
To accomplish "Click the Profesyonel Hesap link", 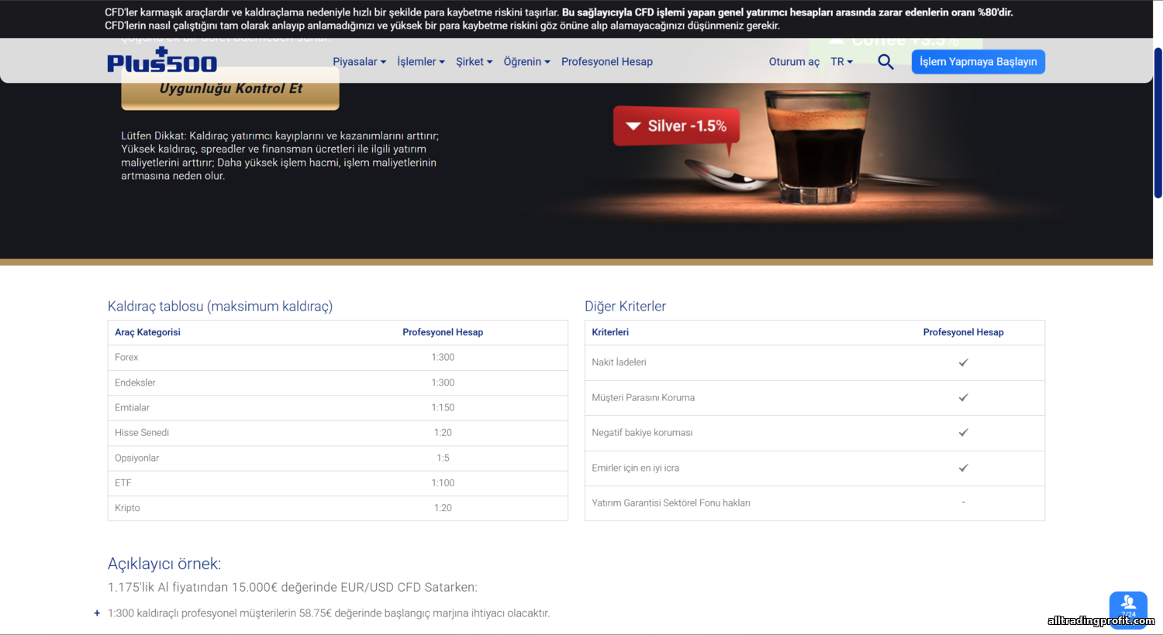I will coord(607,62).
